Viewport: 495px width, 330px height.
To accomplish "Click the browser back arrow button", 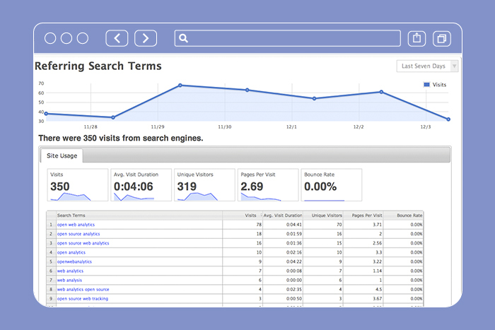I will click(x=117, y=38).
